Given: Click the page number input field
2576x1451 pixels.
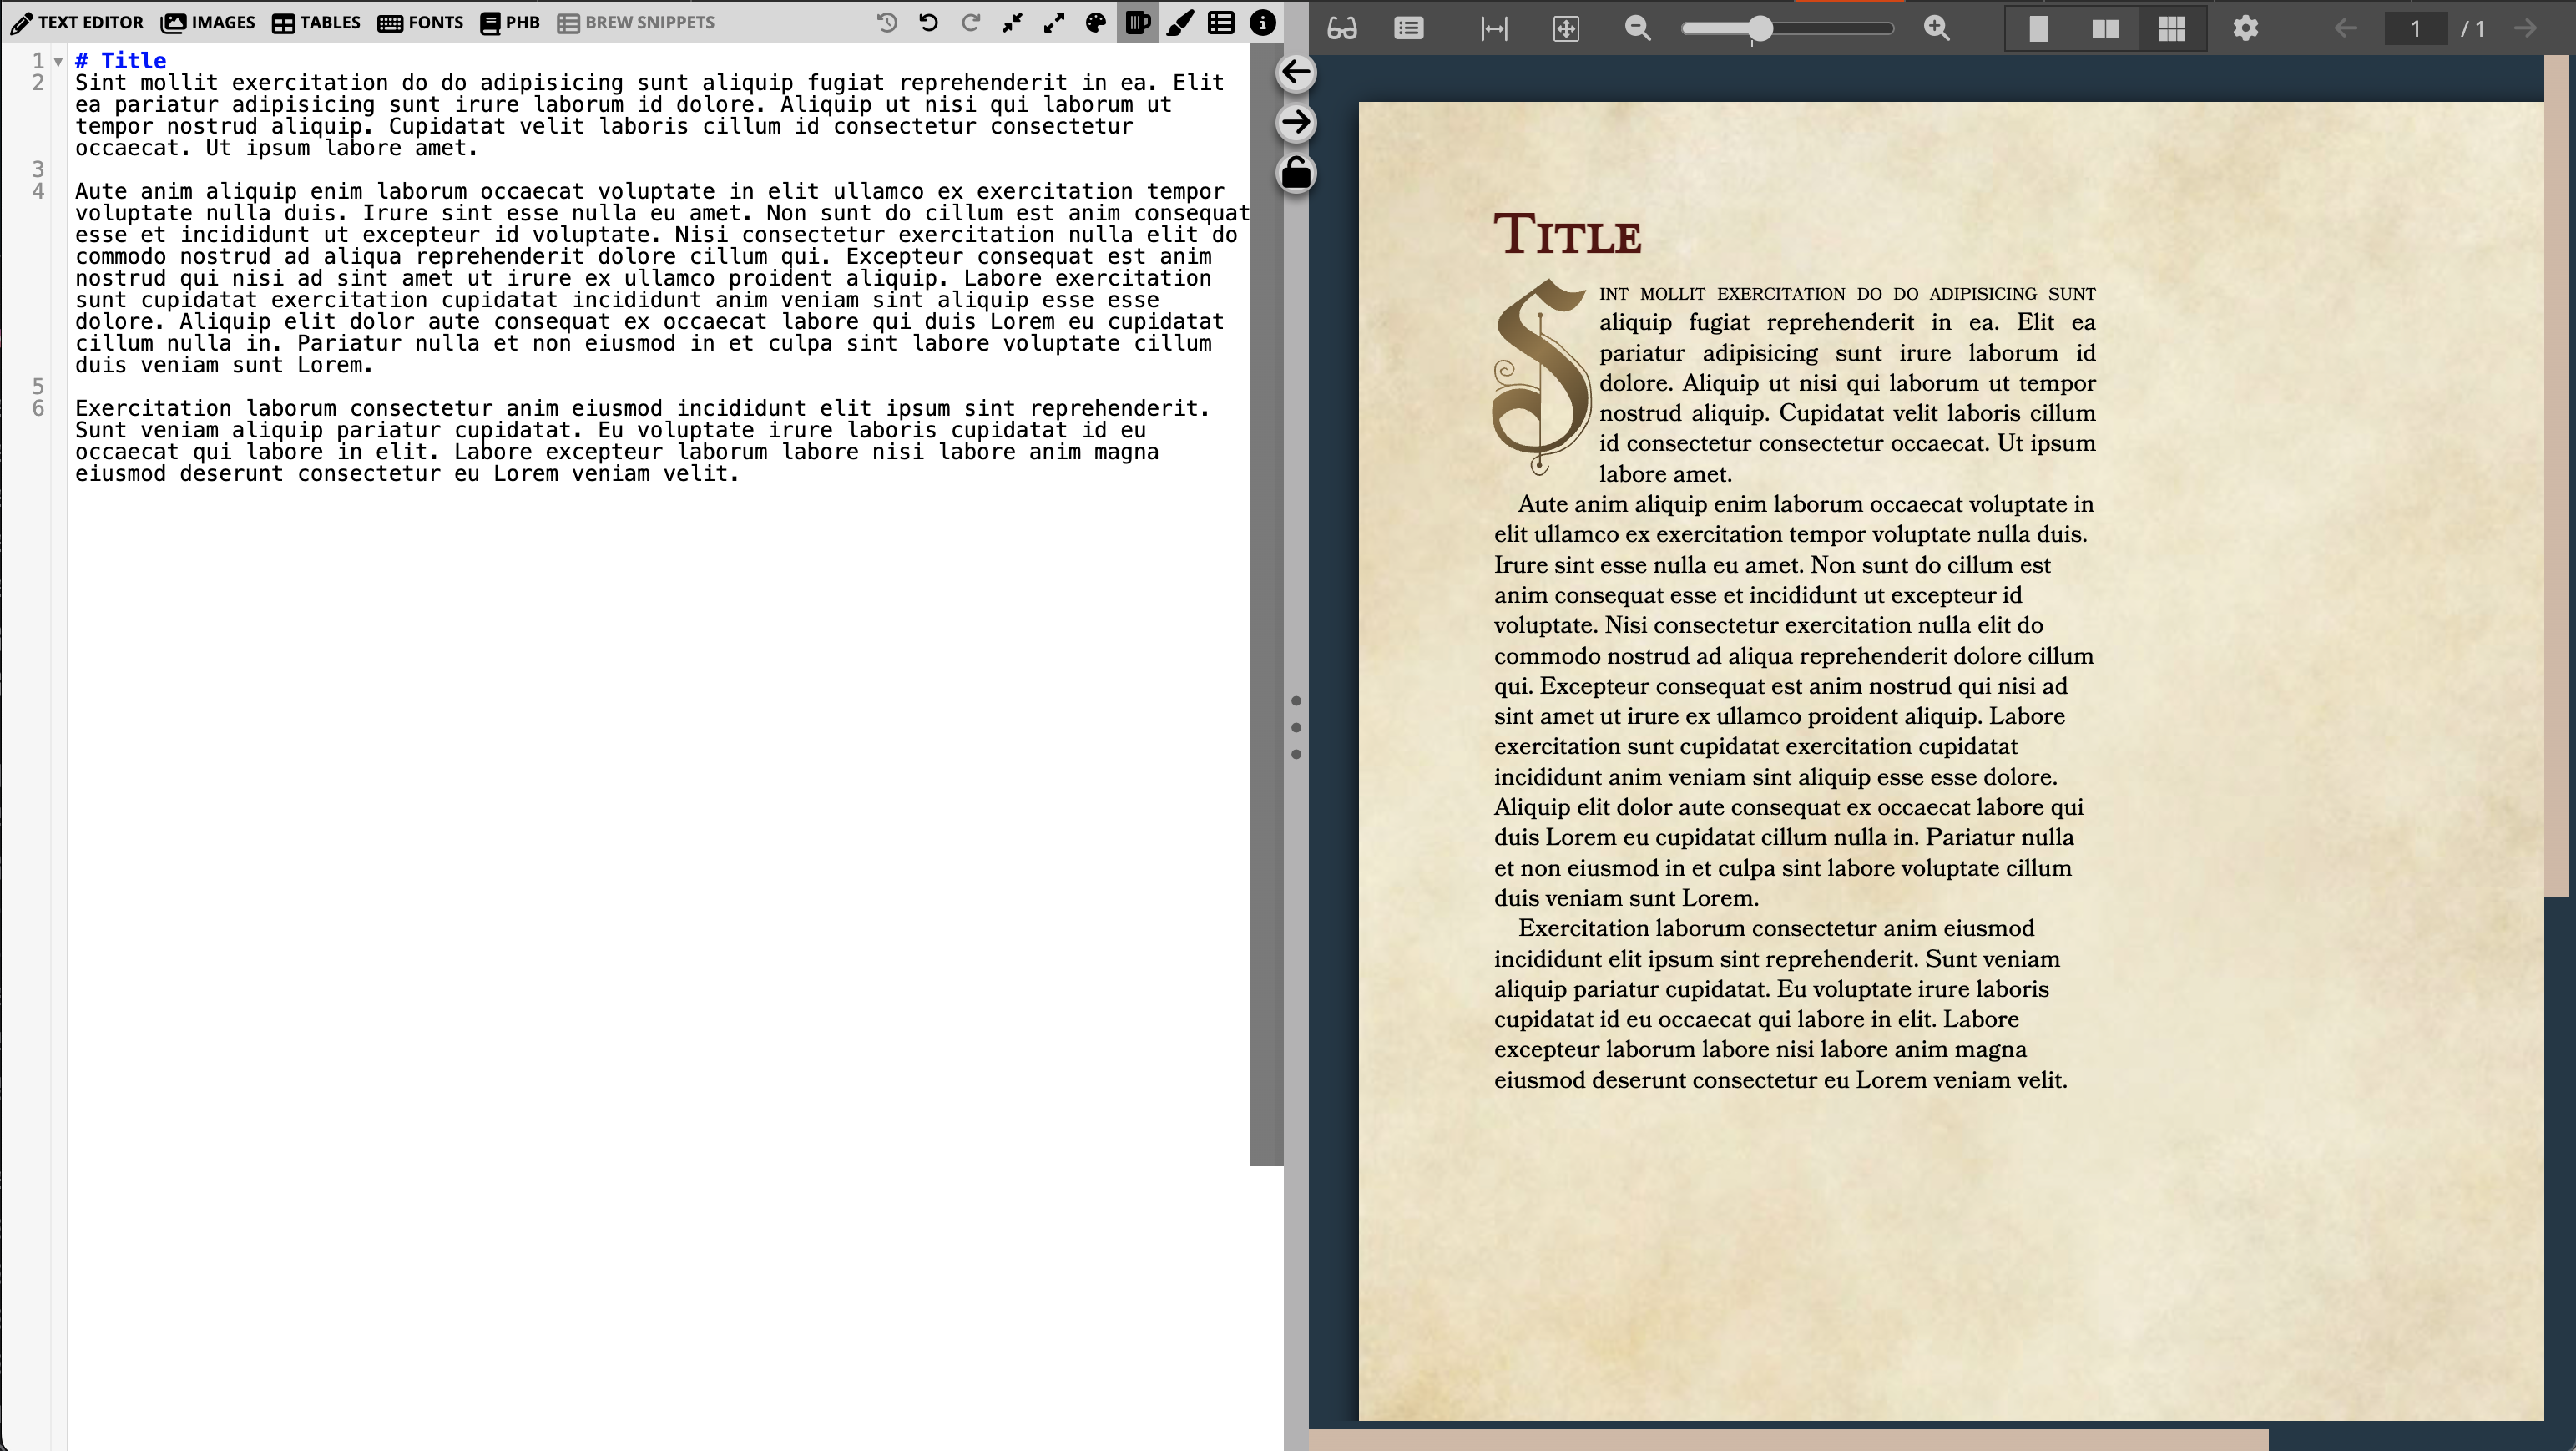Looking at the screenshot, I should click(x=2414, y=29).
